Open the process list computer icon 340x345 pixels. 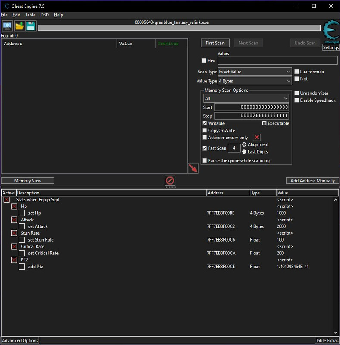coord(7,26)
